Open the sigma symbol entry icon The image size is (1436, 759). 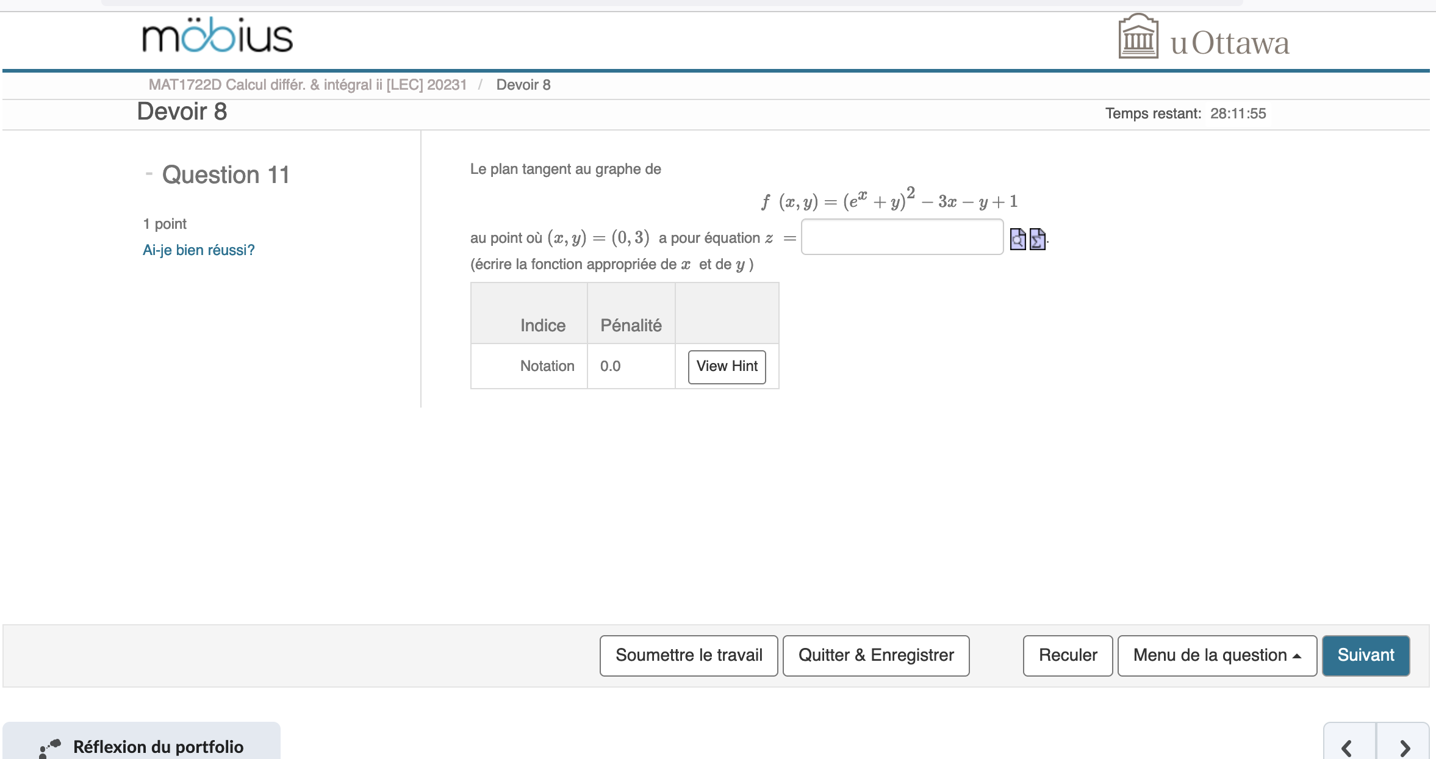click(1036, 239)
